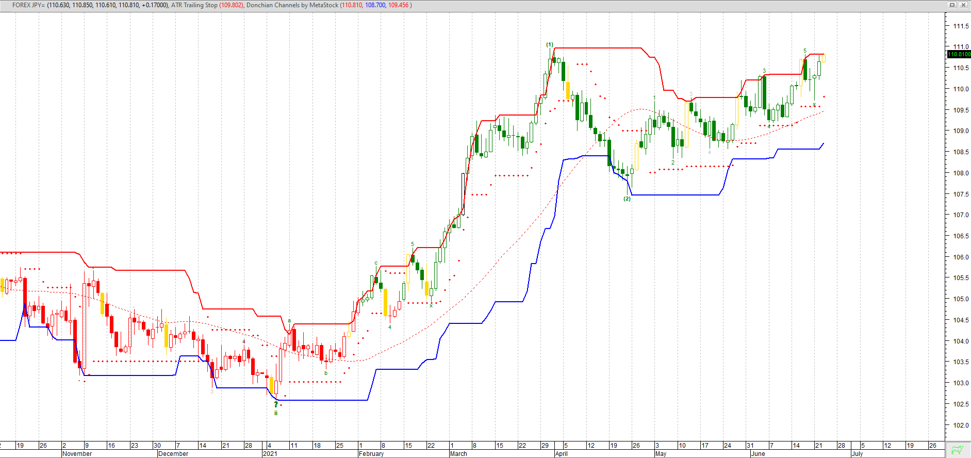The image size is (971, 458).
Task: Click the Donchian middle value 109.456
Action: pos(399,5)
